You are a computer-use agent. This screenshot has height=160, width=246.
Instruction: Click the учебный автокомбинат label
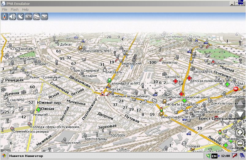coord(131,96)
